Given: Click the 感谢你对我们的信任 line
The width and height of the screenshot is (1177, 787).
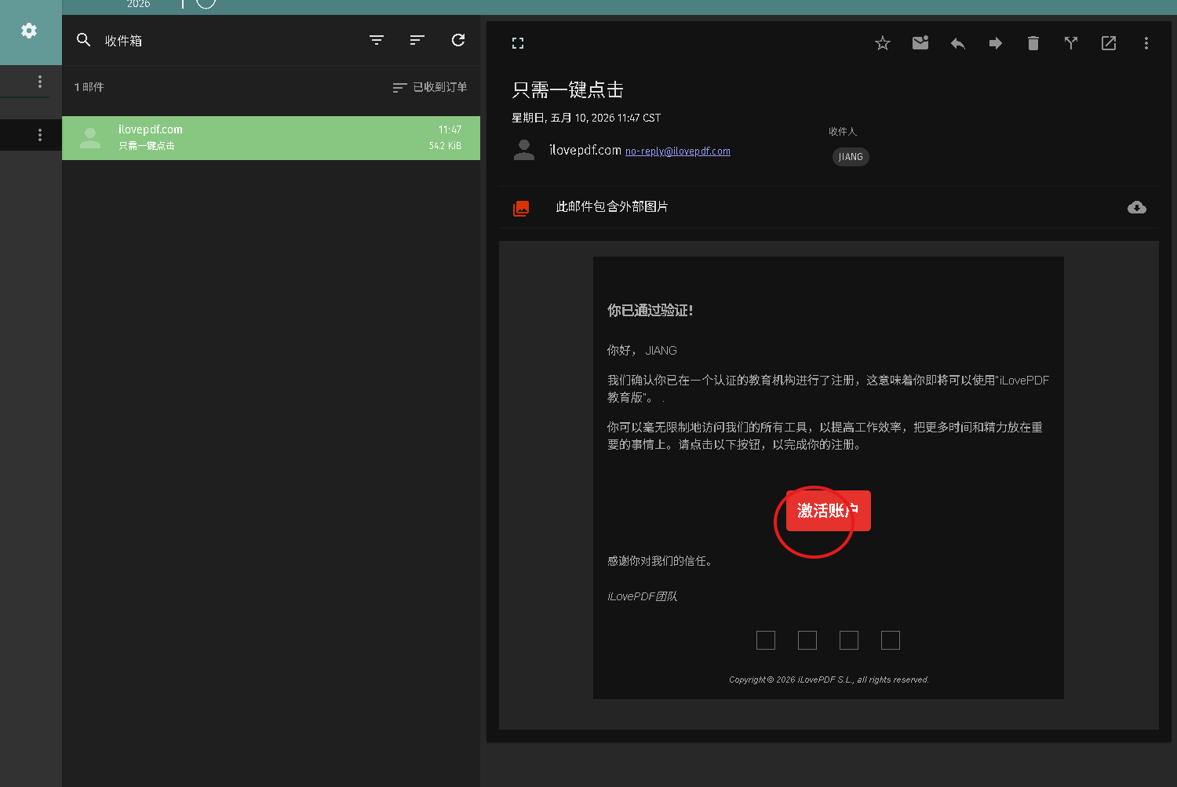Looking at the screenshot, I should [x=660, y=561].
